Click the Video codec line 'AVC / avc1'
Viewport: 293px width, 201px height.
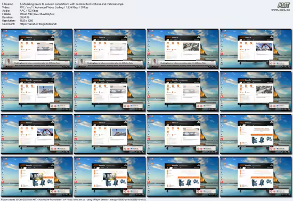coord(54,7)
